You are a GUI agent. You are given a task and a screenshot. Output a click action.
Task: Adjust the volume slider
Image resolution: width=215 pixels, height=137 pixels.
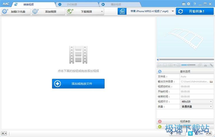tap(188, 65)
